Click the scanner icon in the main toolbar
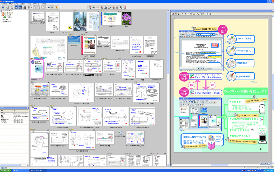 [x=3, y=7]
